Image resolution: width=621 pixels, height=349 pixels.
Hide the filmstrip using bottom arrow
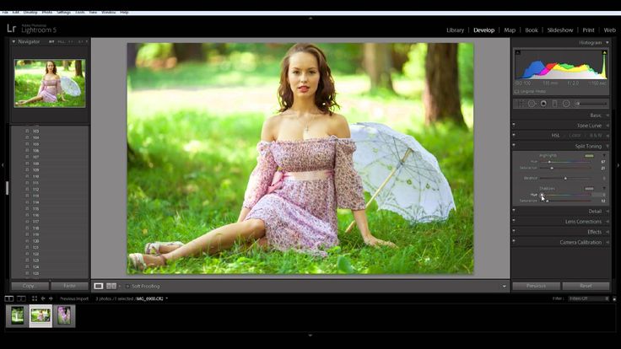(x=310, y=336)
